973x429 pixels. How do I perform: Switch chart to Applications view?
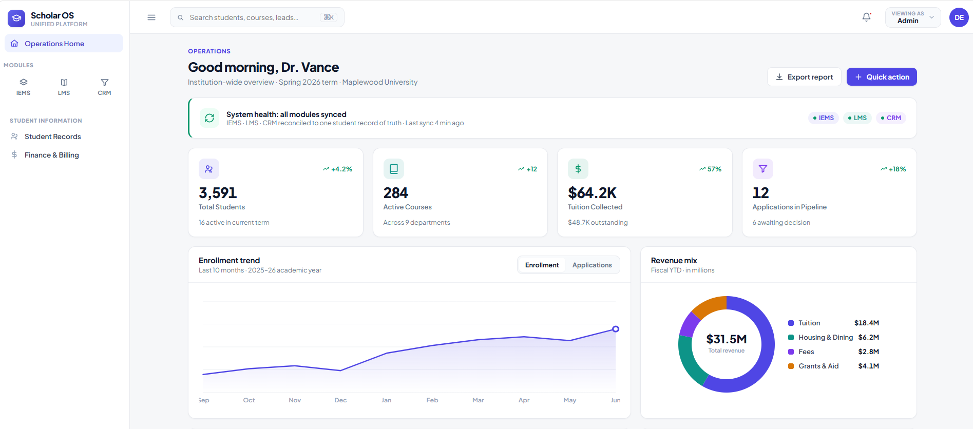click(x=592, y=265)
